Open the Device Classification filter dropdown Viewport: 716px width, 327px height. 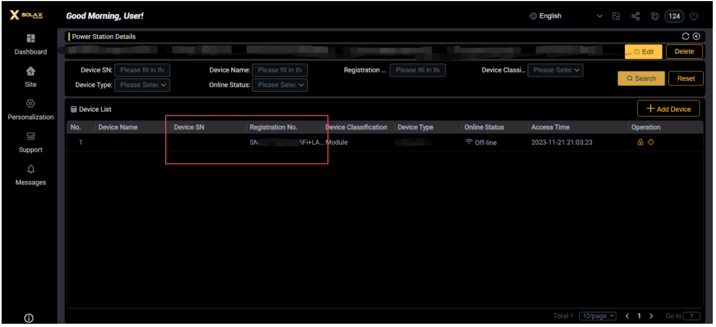pos(556,70)
